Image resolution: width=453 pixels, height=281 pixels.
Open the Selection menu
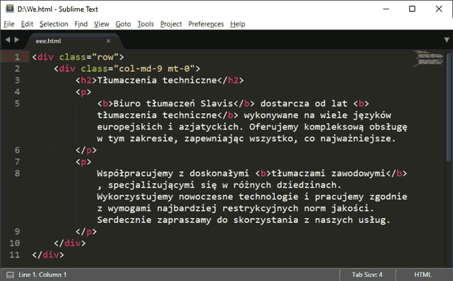[54, 24]
